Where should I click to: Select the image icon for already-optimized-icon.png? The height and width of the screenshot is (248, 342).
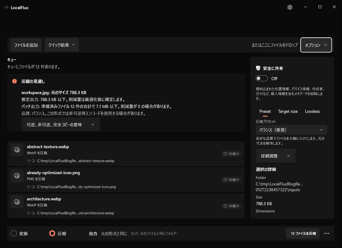tap(17, 176)
